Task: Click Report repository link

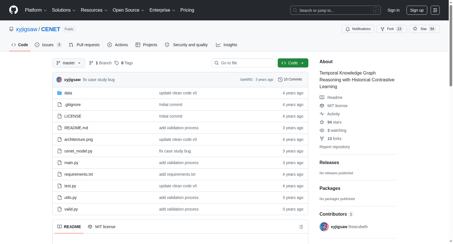Action: pos(335,147)
